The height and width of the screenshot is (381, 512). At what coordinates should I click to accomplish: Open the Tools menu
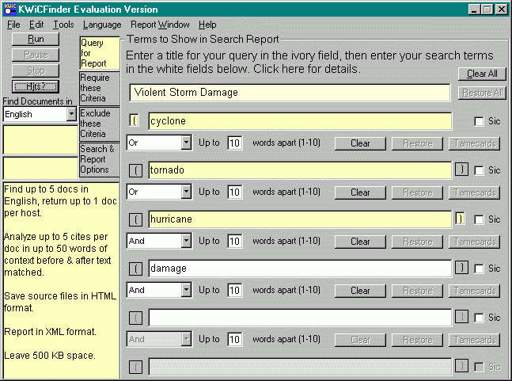click(63, 25)
